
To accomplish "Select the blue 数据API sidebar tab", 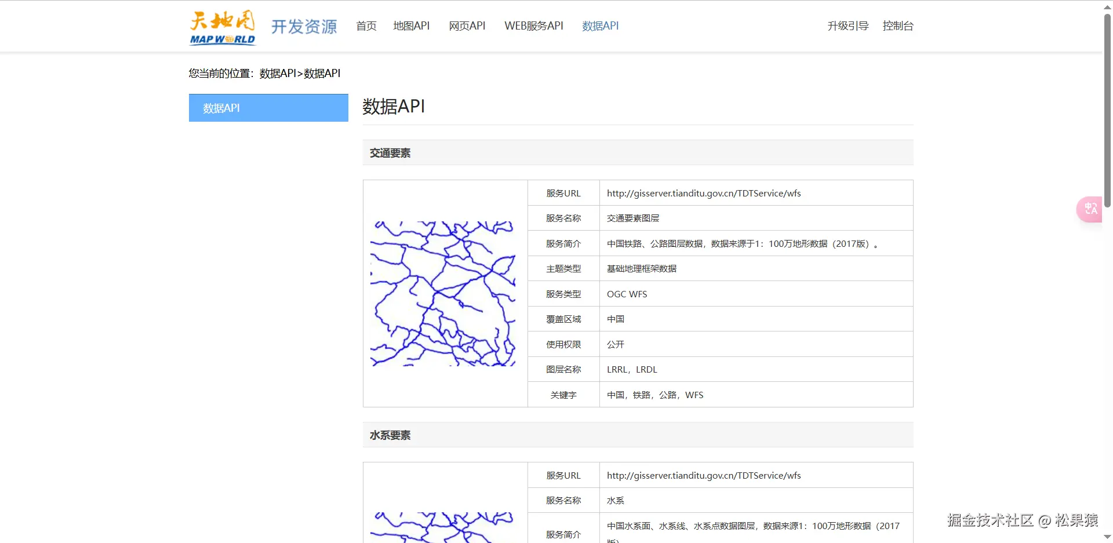I will pyautogui.click(x=268, y=108).
